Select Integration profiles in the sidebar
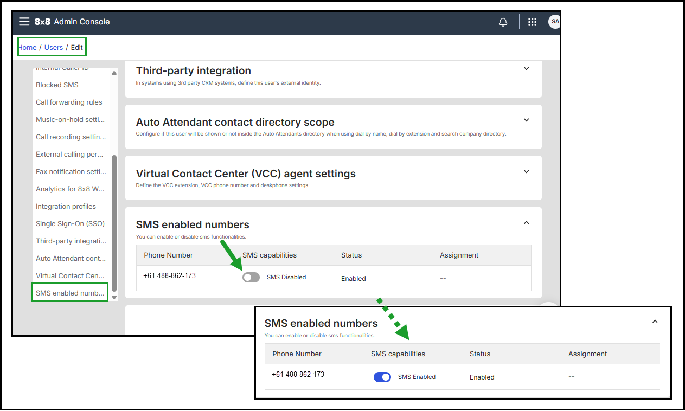The image size is (685, 411). pyautogui.click(x=66, y=206)
